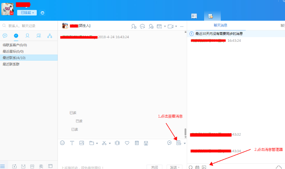285x169 pixels.
Task: Click the export-box icon in bottom bar
Action: [x=14, y=166]
